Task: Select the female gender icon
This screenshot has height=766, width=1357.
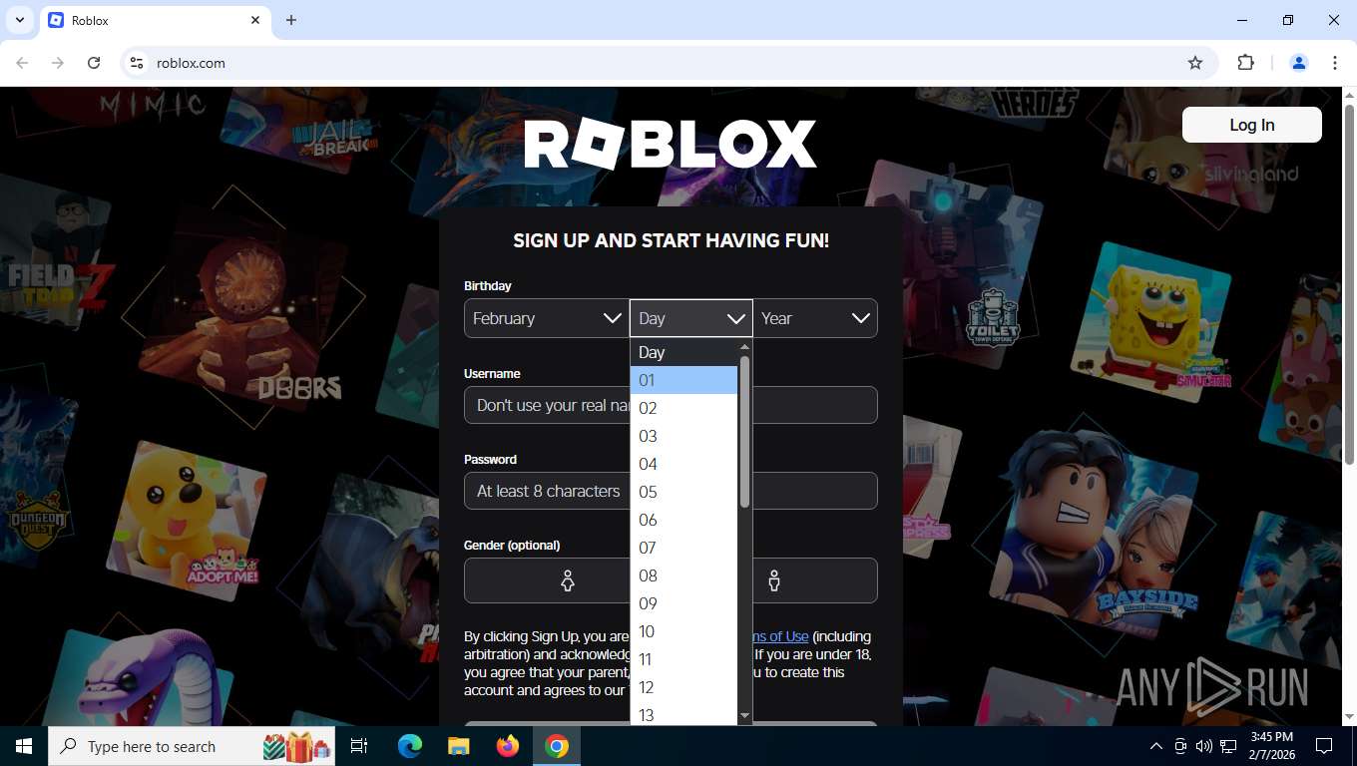Action: [567, 580]
